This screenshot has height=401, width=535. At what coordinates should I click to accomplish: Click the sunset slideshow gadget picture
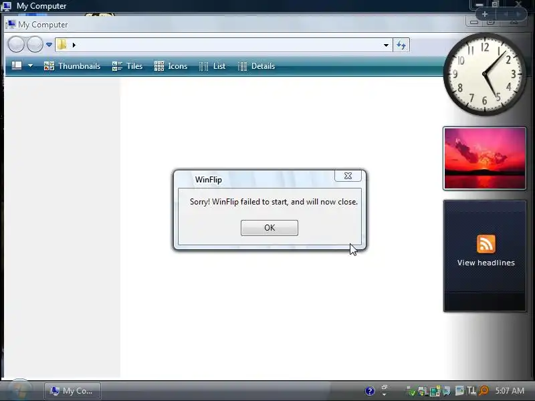coord(484,158)
